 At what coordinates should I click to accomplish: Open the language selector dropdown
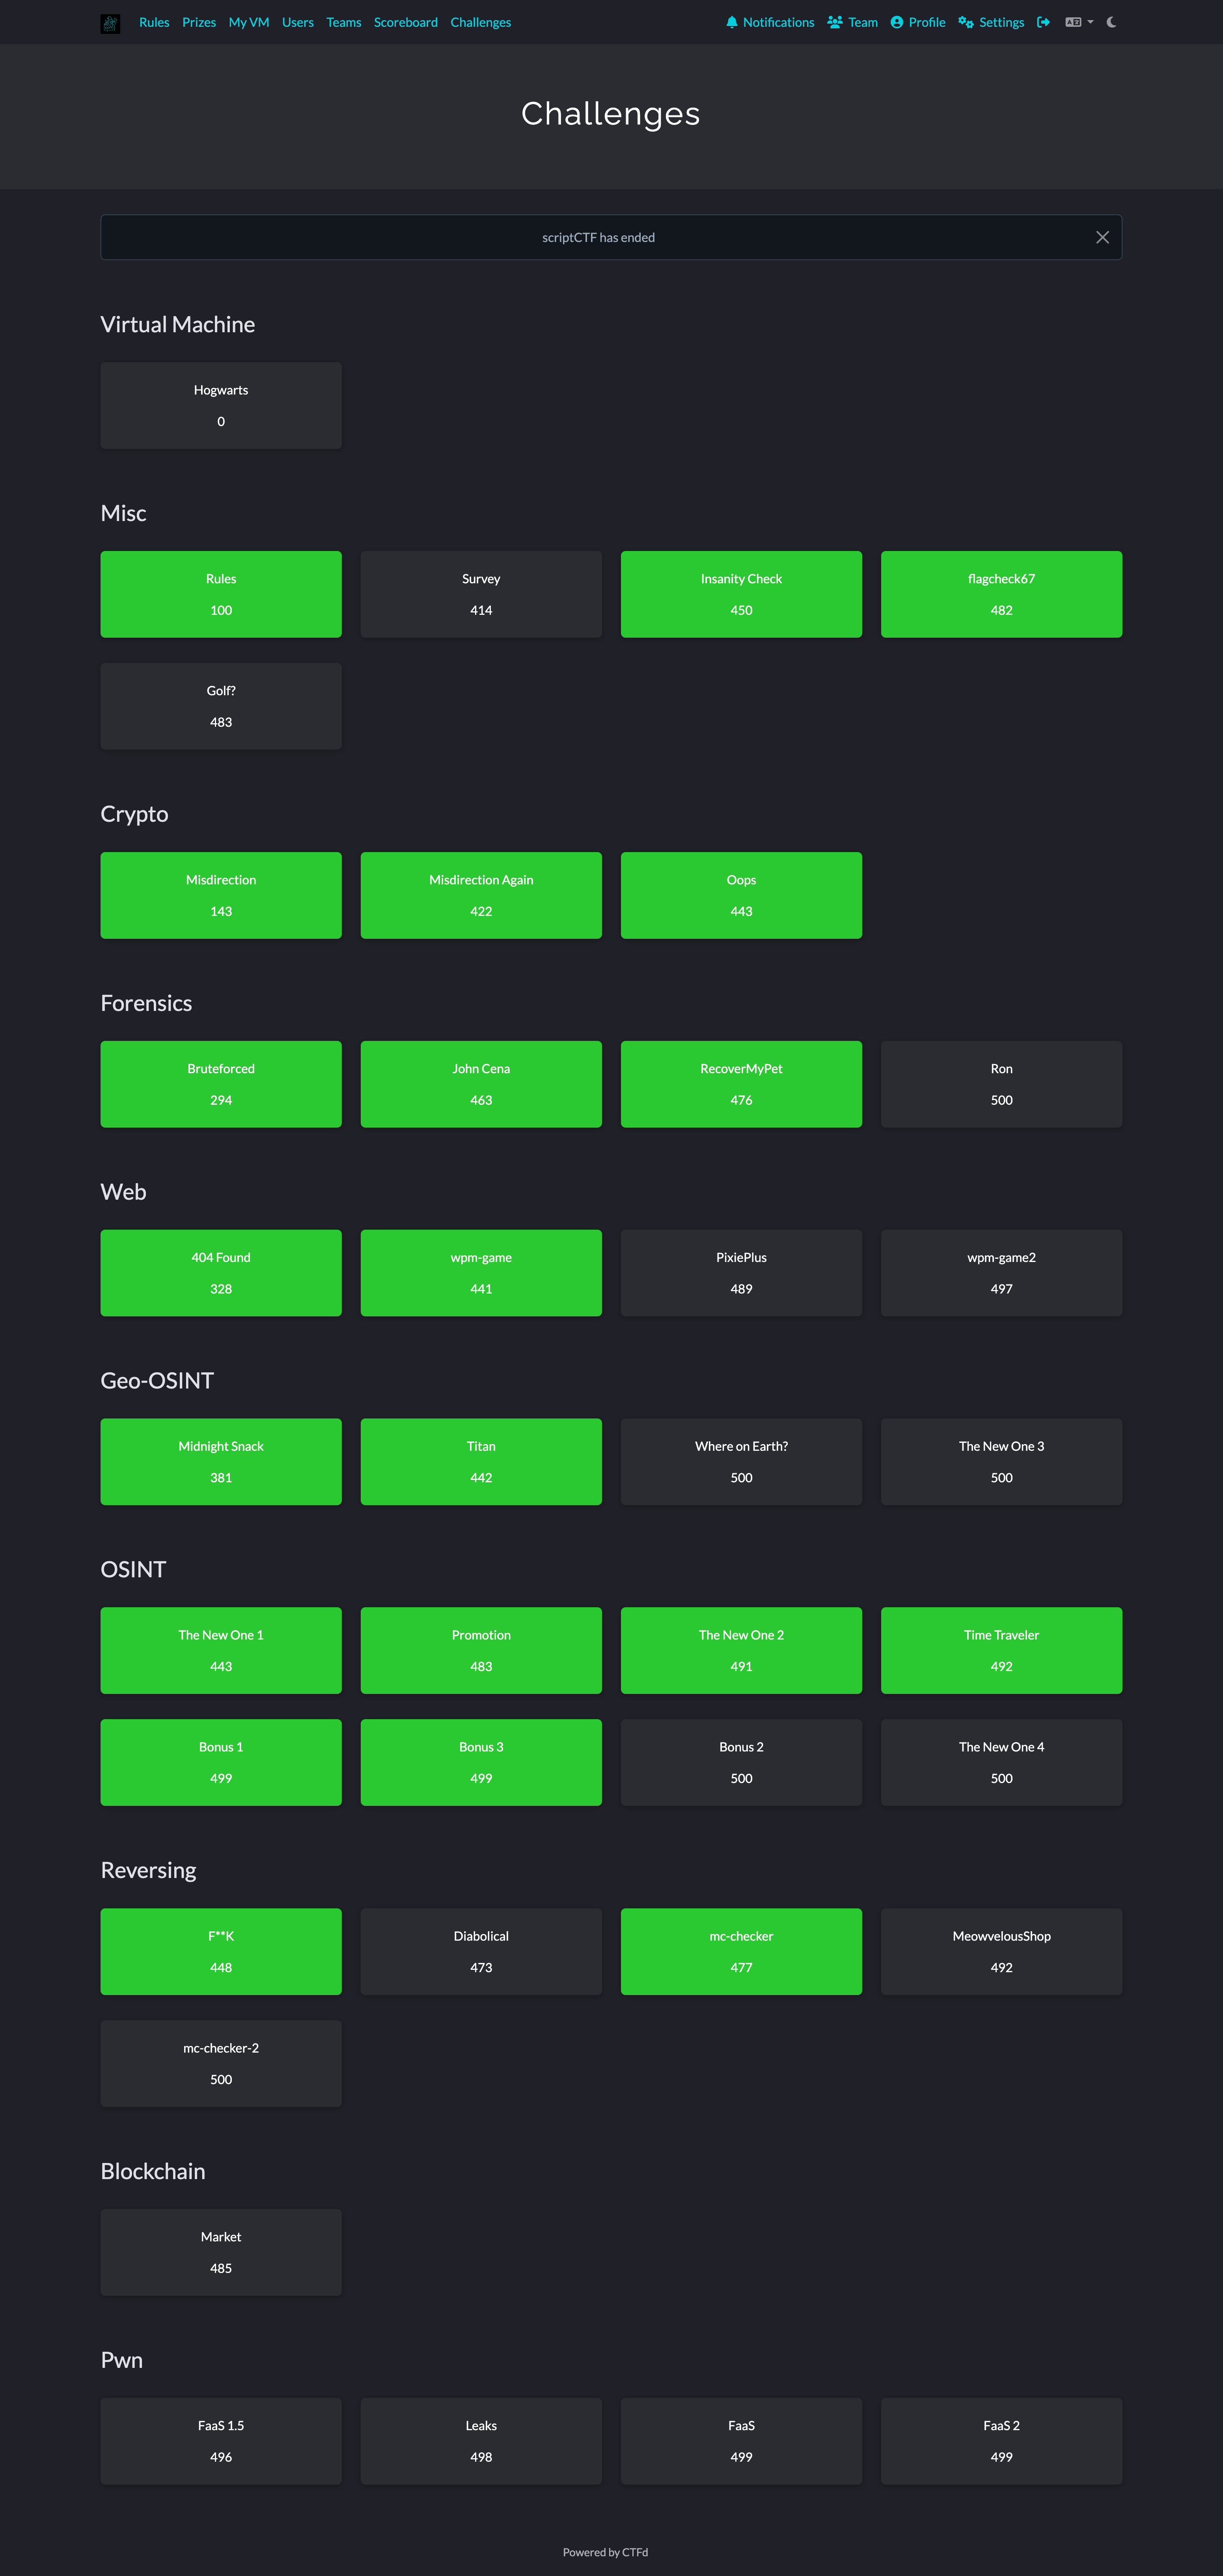(1079, 22)
